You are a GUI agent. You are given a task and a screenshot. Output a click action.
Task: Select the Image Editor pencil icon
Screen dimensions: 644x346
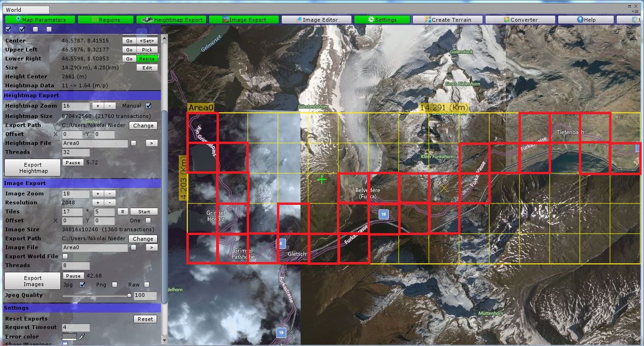click(297, 19)
